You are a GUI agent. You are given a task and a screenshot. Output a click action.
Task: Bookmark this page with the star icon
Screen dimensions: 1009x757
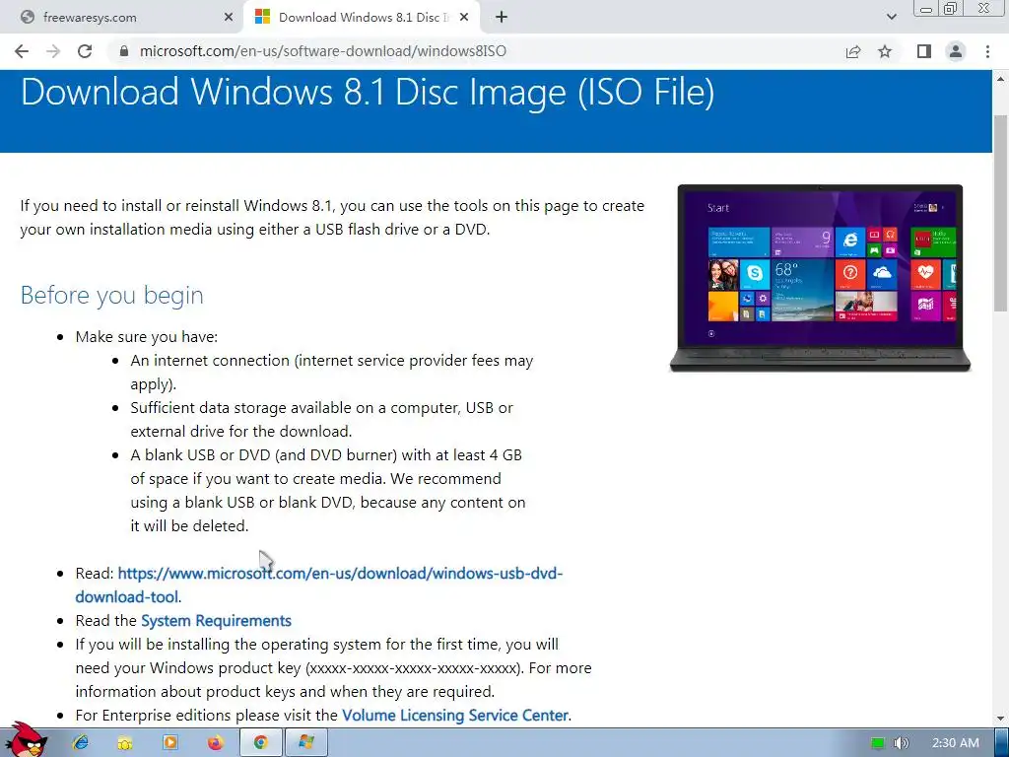click(x=885, y=51)
